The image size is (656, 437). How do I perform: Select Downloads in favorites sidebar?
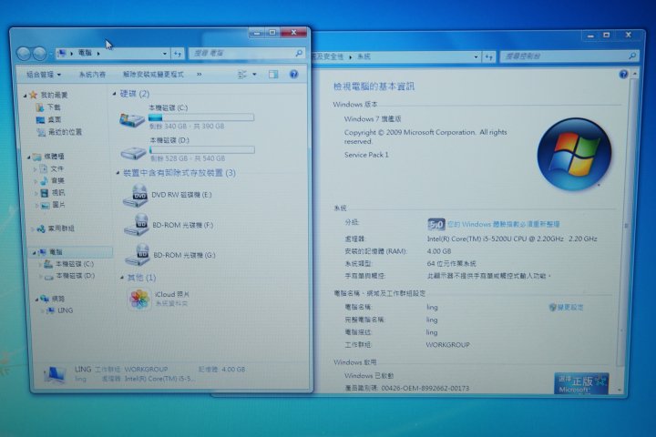(x=48, y=107)
